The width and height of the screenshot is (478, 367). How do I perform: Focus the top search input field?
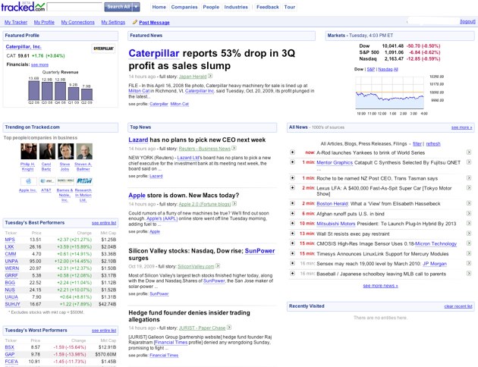point(74,7)
